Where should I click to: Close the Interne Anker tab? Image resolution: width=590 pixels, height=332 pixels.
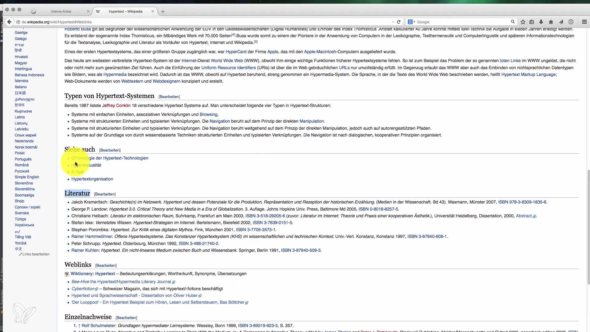pos(88,11)
